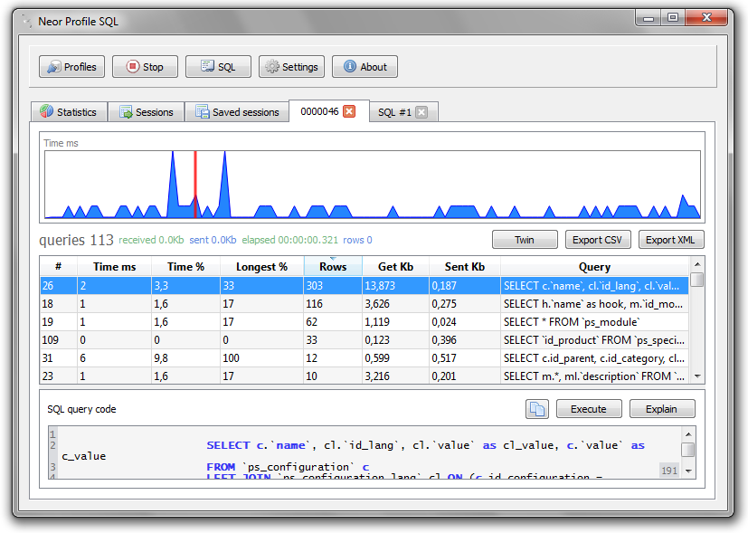This screenshot has height=533, width=748.
Task: Execute the selected SQL query
Action: (x=589, y=409)
